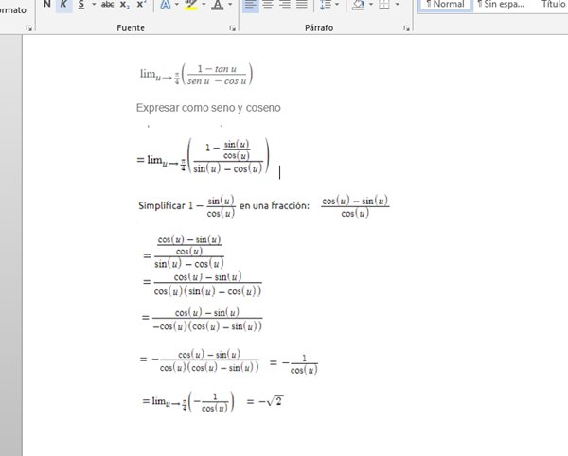Click the original limit with tan u
This screenshot has width=568, height=456.
click(x=196, y=75)
